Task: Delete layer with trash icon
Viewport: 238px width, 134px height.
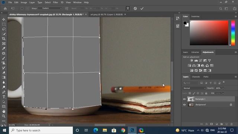Action: pos(231,124)
